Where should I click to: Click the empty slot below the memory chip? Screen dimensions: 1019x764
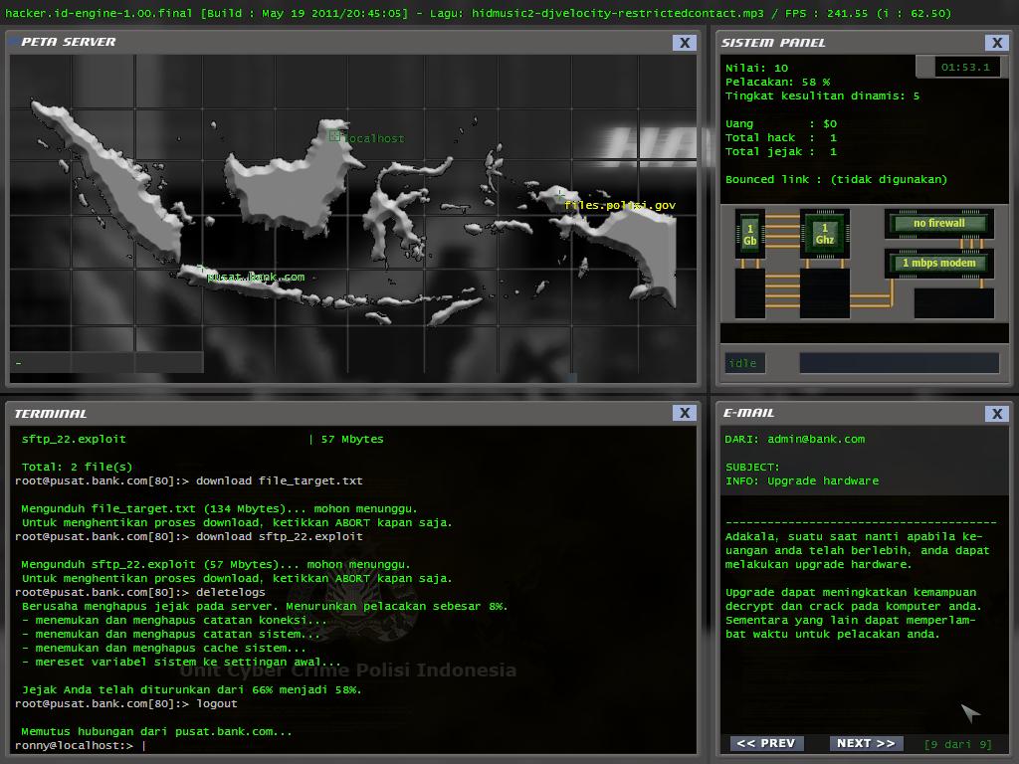click(x=749, y=293)
